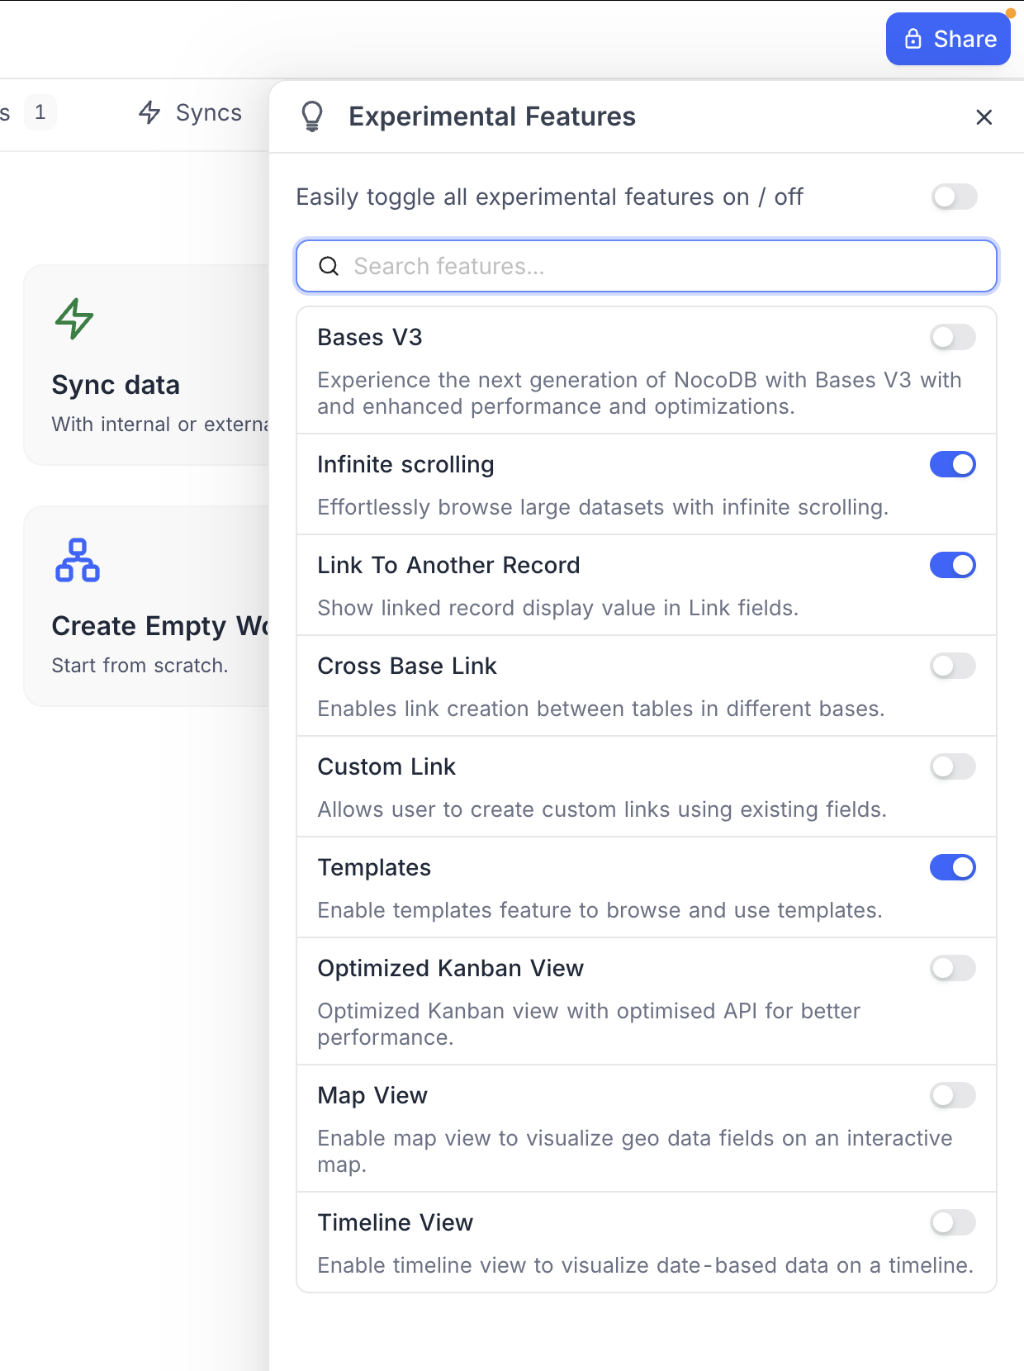Click the Syncs tab lightning icon
Viewport: 1024px width, 1371px height.
click(x=149, y=112)
